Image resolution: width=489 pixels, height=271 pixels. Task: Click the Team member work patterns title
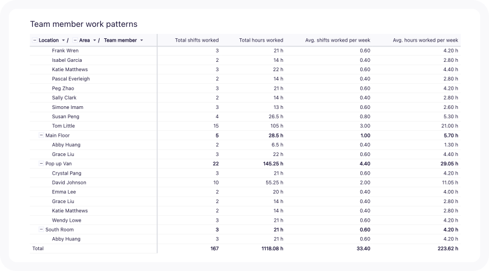(x=84, y=24)
